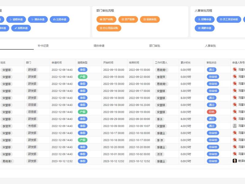Open the 员工奖惩申报 button
This screenshot has width=245, height=184.
(x=229, y=19)
